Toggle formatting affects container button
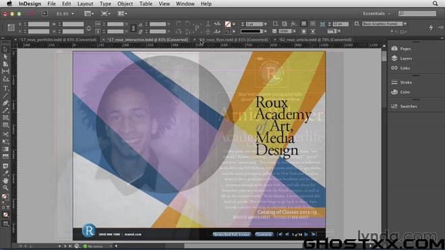The height and width of the screenshot is (250, 445). 3,208
